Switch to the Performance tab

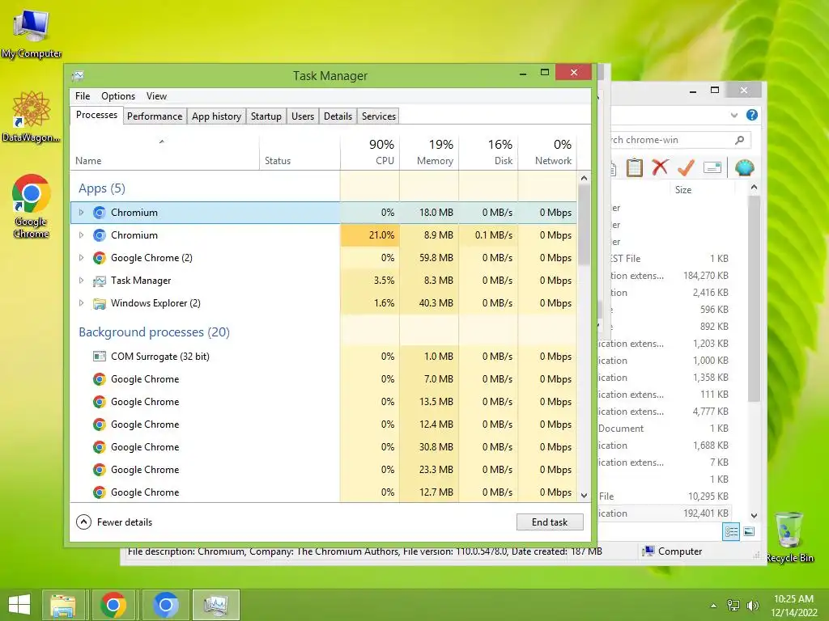(155, 116)
